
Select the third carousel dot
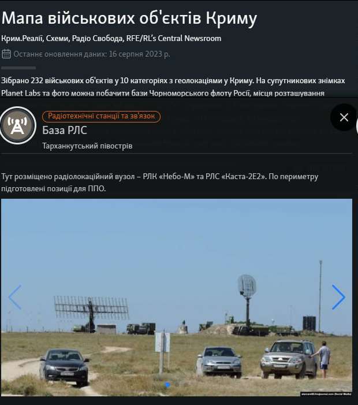click(186, 385)
